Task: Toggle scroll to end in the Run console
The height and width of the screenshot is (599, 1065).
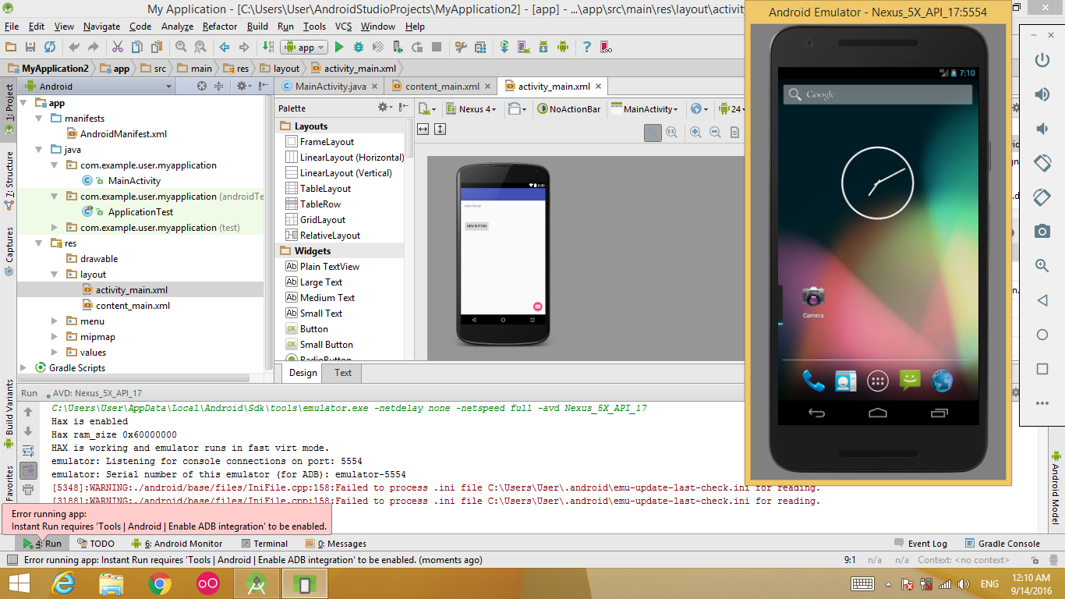Action: point(28,470)
